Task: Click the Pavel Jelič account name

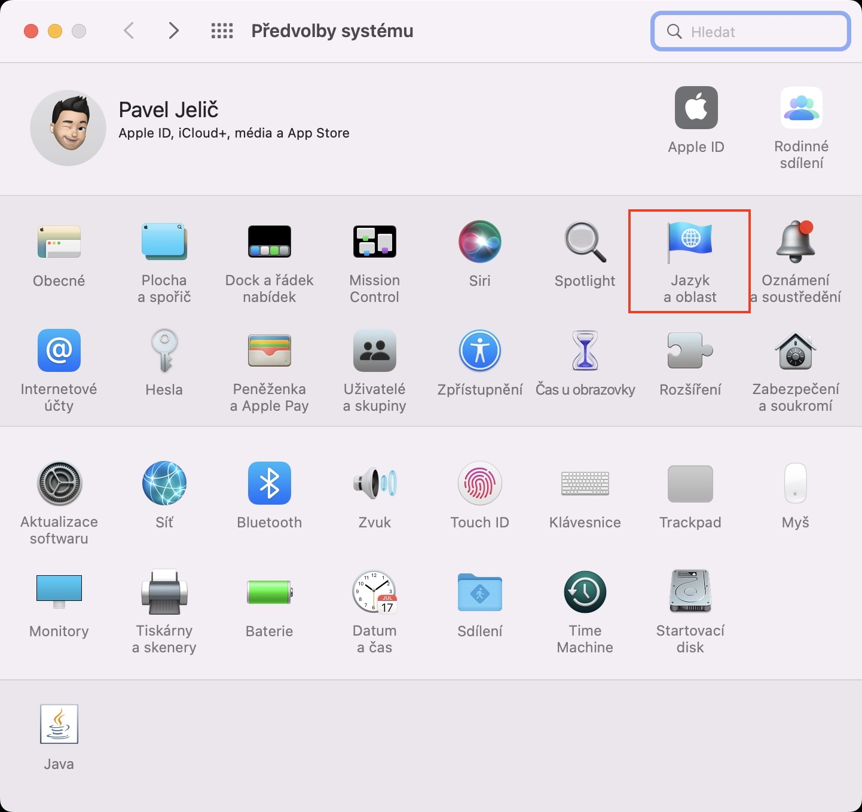Action: coord(169,109)
